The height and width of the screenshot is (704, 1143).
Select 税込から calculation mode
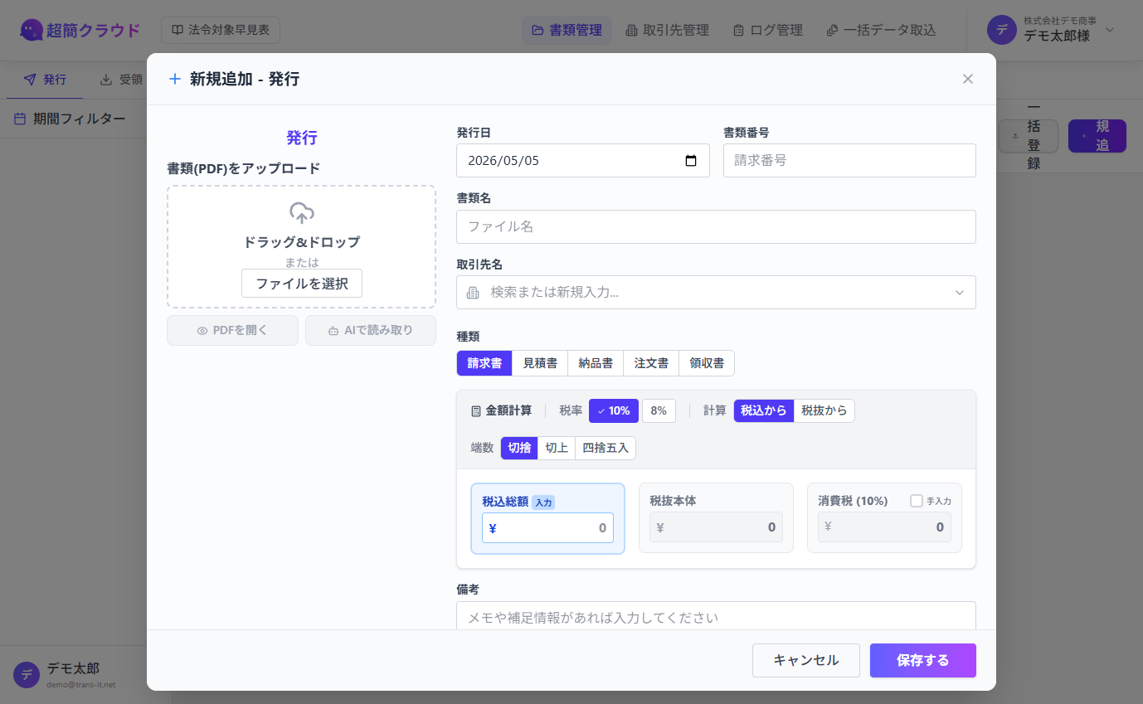click(x=764, y=410)
